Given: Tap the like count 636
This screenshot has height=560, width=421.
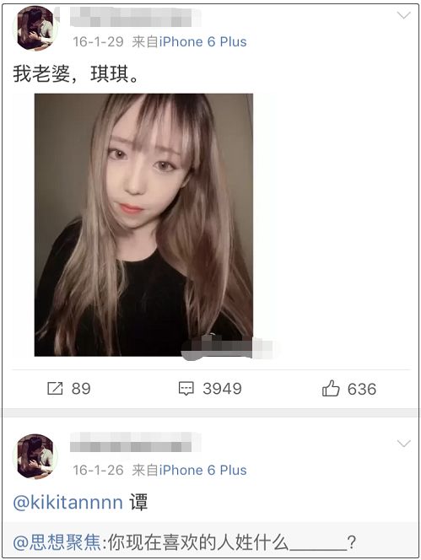Looking at the screenshot, I should coord(362,389).
